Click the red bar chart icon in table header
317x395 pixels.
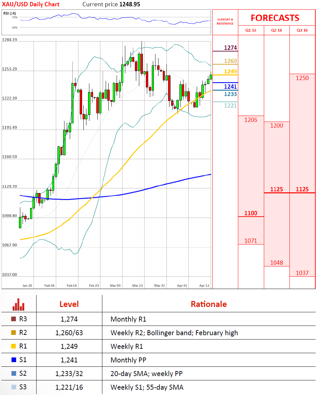18,304
